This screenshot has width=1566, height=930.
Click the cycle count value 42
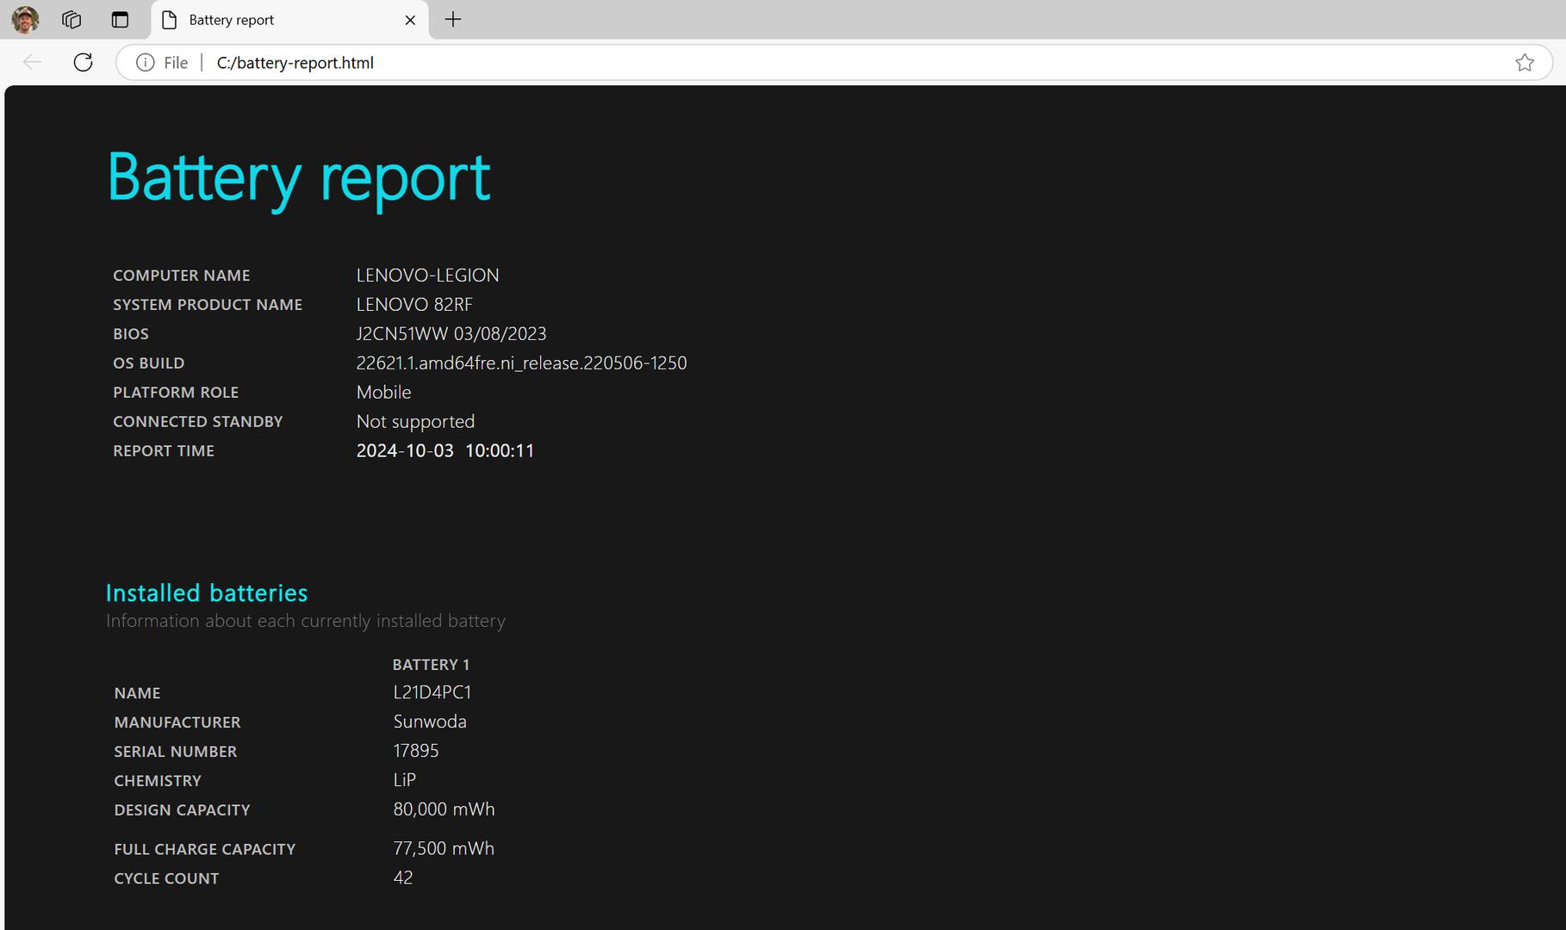[403, 878]
